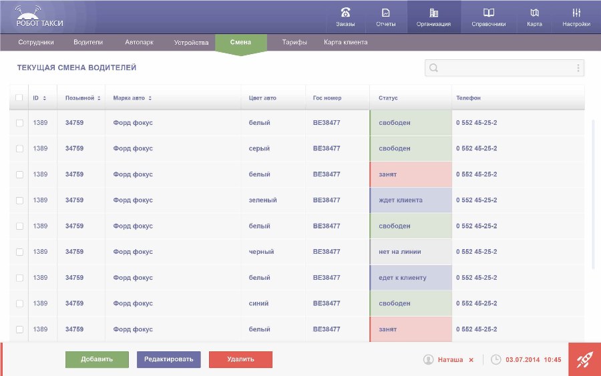Image resolution: width=601 pixels, height=376 pixels.
Task: Click the едет к клиенту status cell
Action: pos(411,278)
